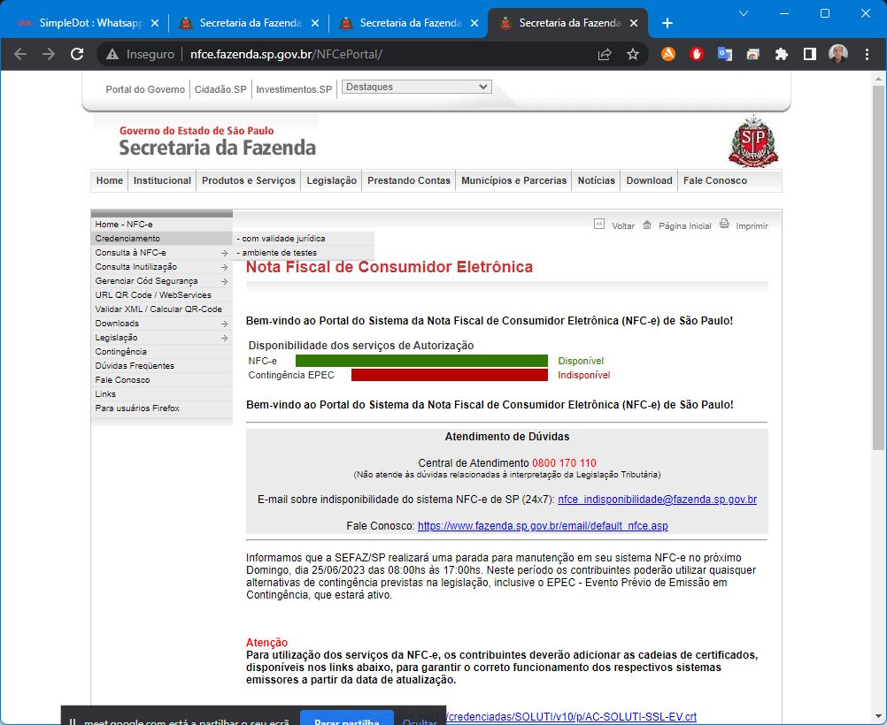This screenshot has height=725, width=887.
Task: Click the browser reload page icon
Action: pos(77,54)
